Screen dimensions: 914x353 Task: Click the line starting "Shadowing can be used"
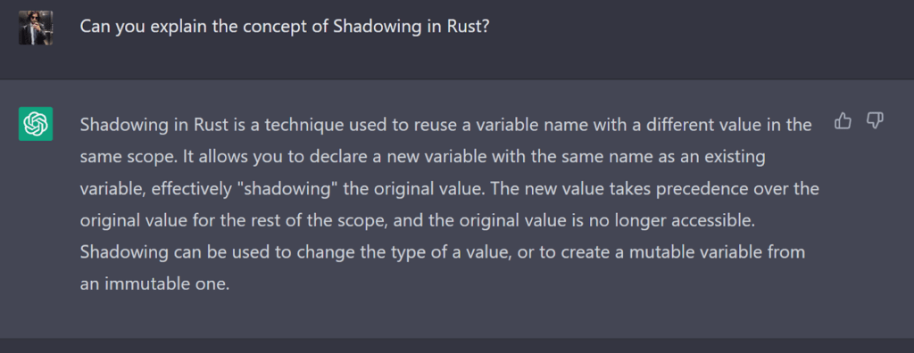(443, 253)
